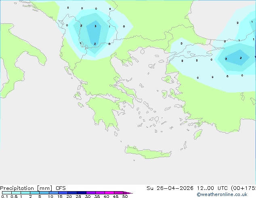Viewport: 256px width, 198px height.
Task: Pick the legend swatch between 5 and 10
Action: tap(44, 193)
